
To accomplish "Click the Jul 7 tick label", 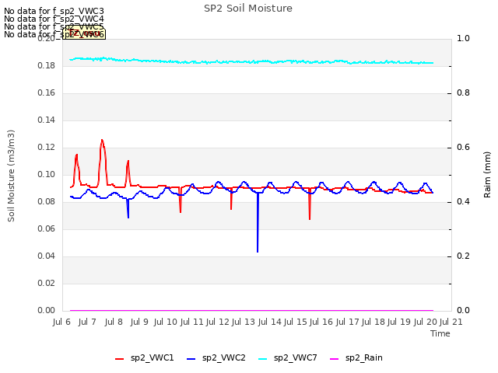I will point(87,322).
